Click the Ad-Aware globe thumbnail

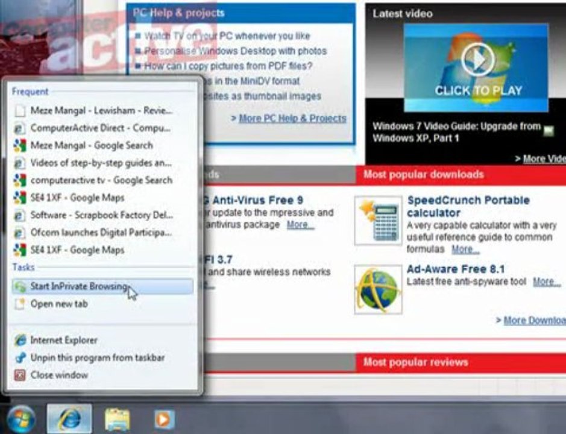pyautogui.click(x=378, y=289)
